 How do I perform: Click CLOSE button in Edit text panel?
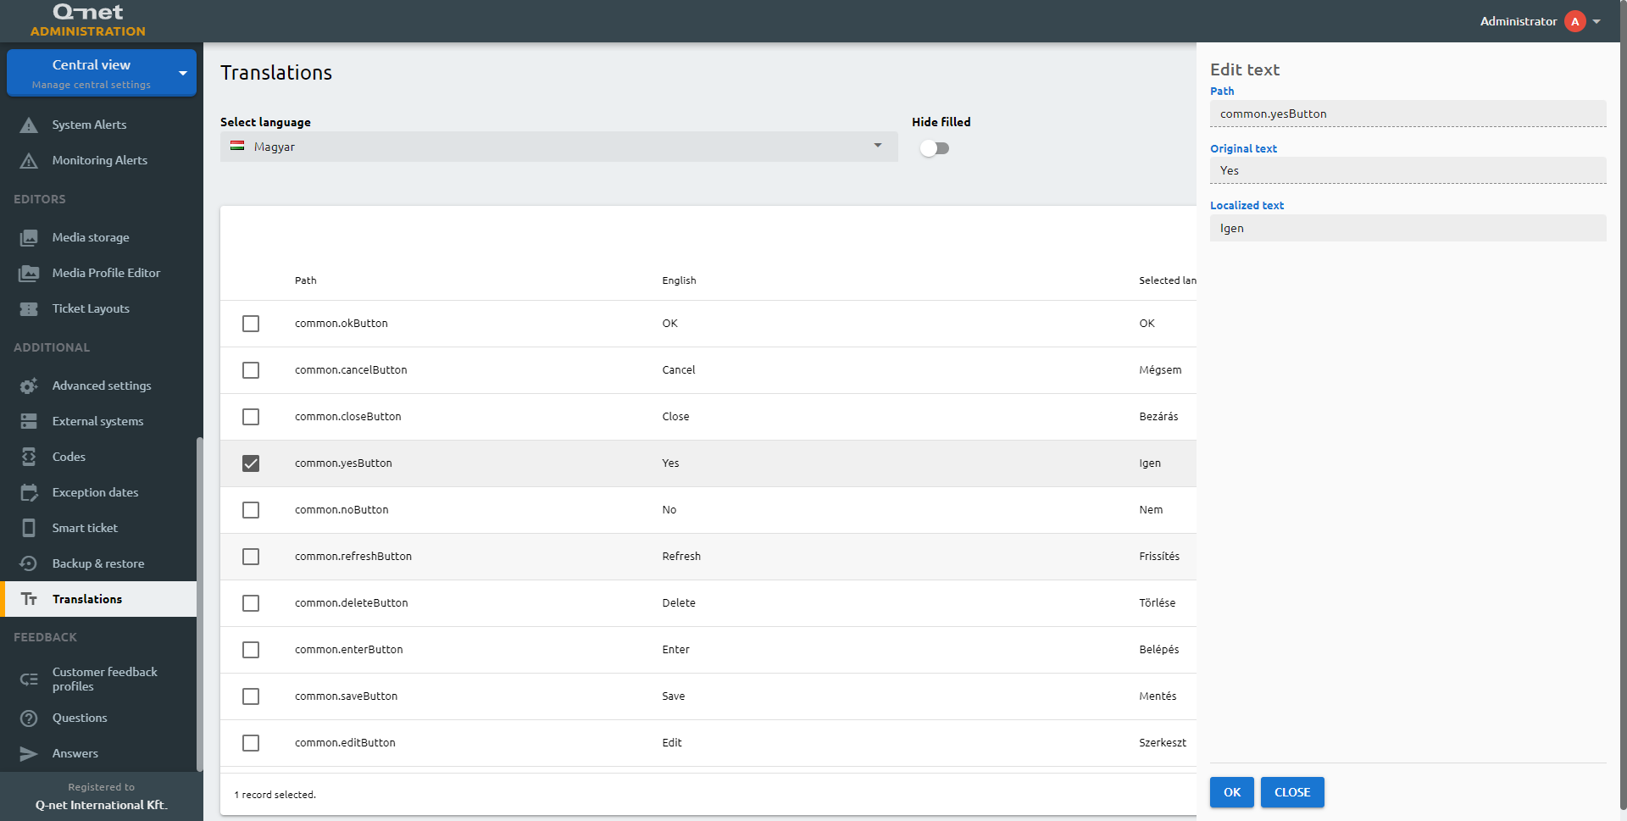[x=1292, y=792]
